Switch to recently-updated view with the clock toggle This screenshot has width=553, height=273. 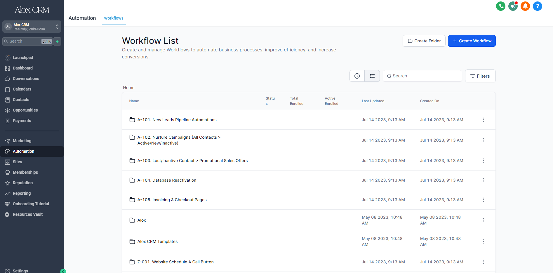coord(357,76)
